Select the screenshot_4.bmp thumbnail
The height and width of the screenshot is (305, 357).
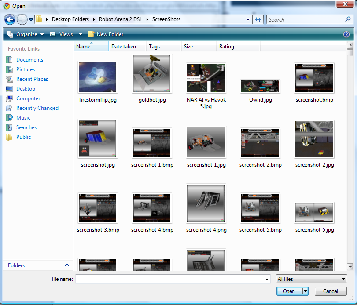coord(152,208)
